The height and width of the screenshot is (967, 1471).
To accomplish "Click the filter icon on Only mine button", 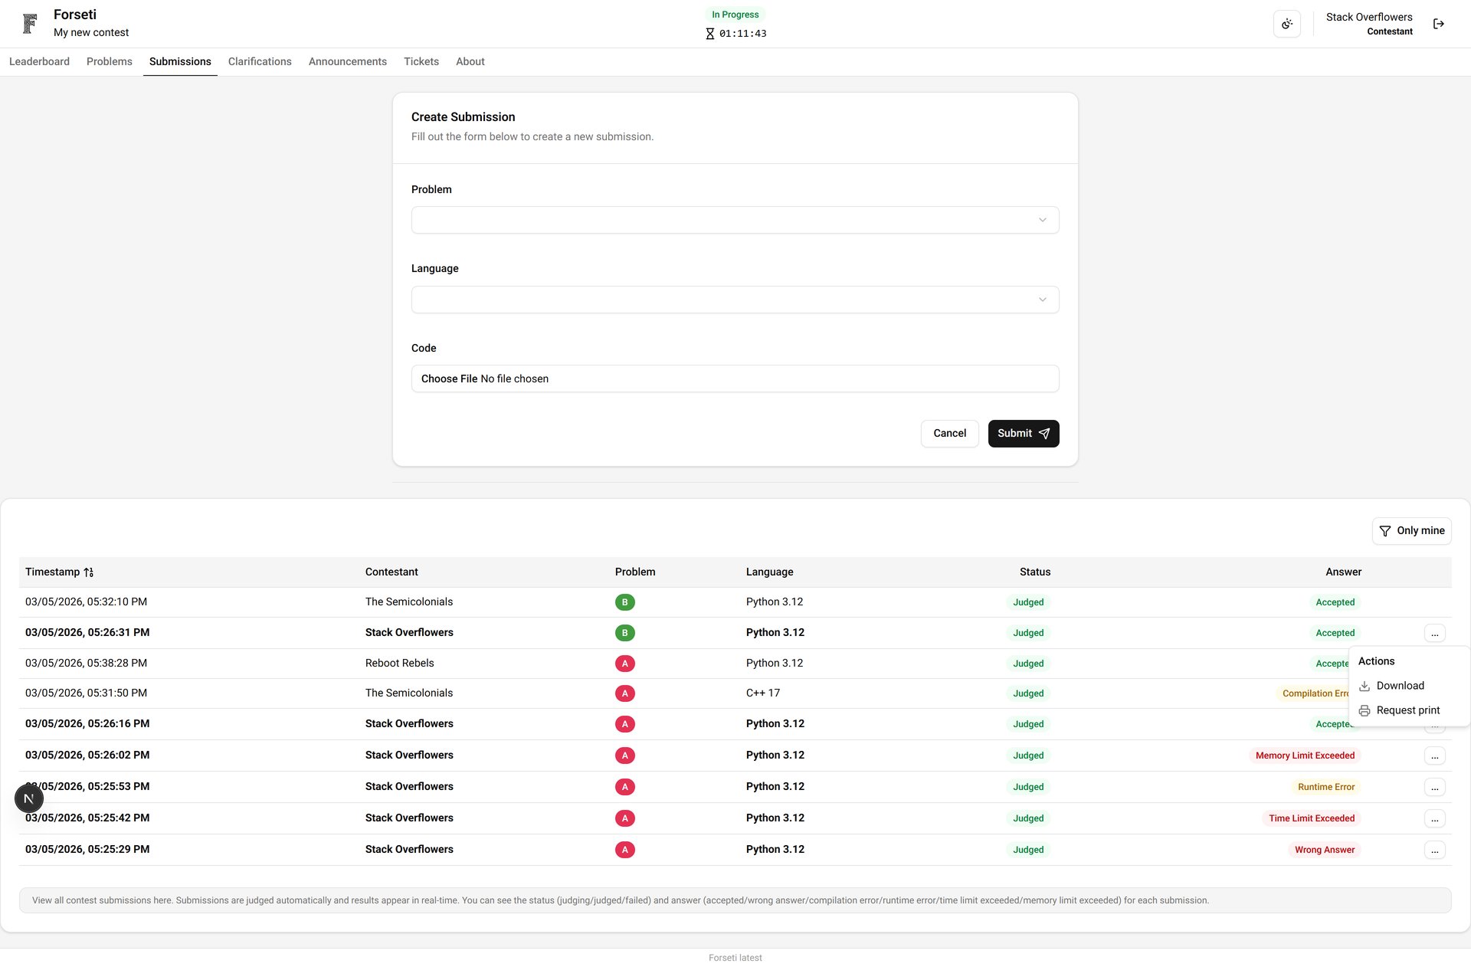I will pyautogui.click(x=1385, y=531).
